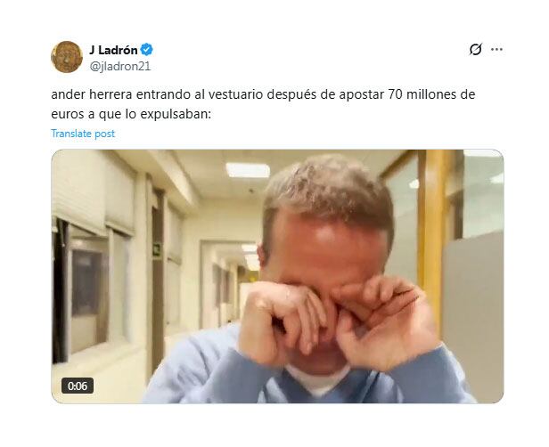Play the crying man video
Image resolution: width=549 pixels, height=447 pixels.
click(277, 276)
